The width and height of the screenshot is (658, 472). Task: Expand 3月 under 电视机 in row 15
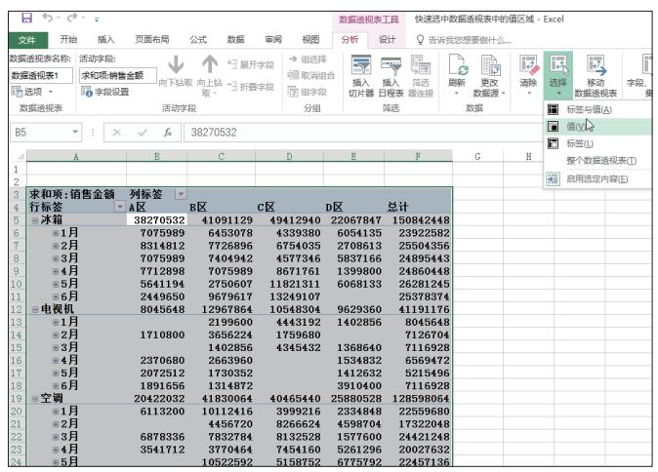click(55, 347)
